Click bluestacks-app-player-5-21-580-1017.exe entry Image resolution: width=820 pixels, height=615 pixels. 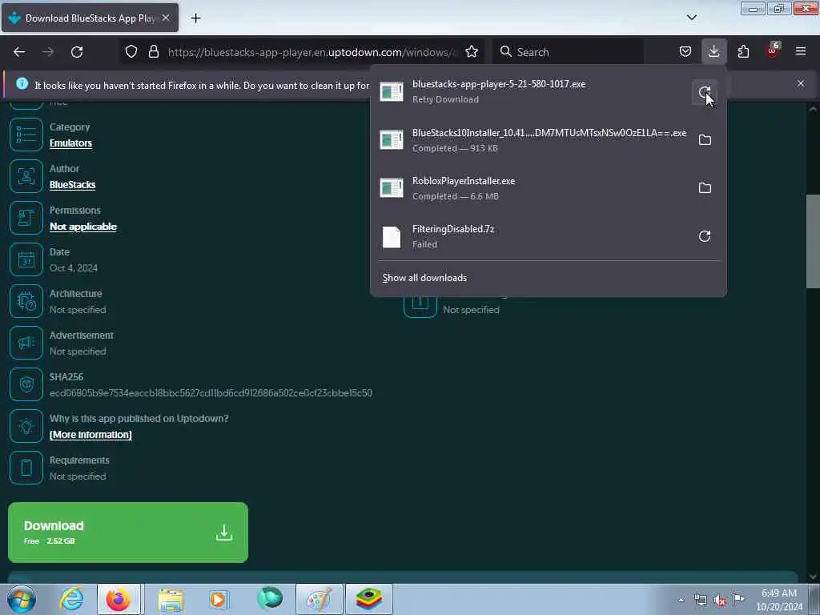tap(531, 92)
